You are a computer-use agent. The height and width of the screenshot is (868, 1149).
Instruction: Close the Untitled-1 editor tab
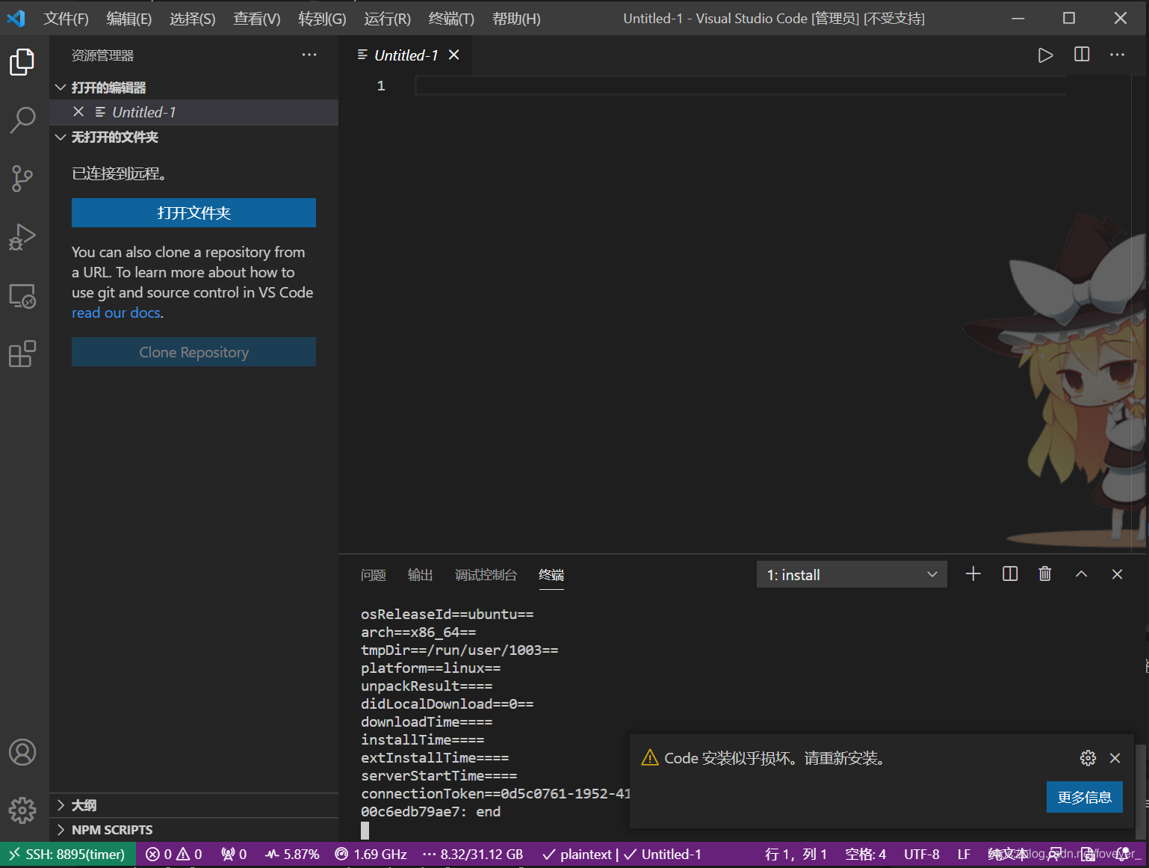pos(454,55)
